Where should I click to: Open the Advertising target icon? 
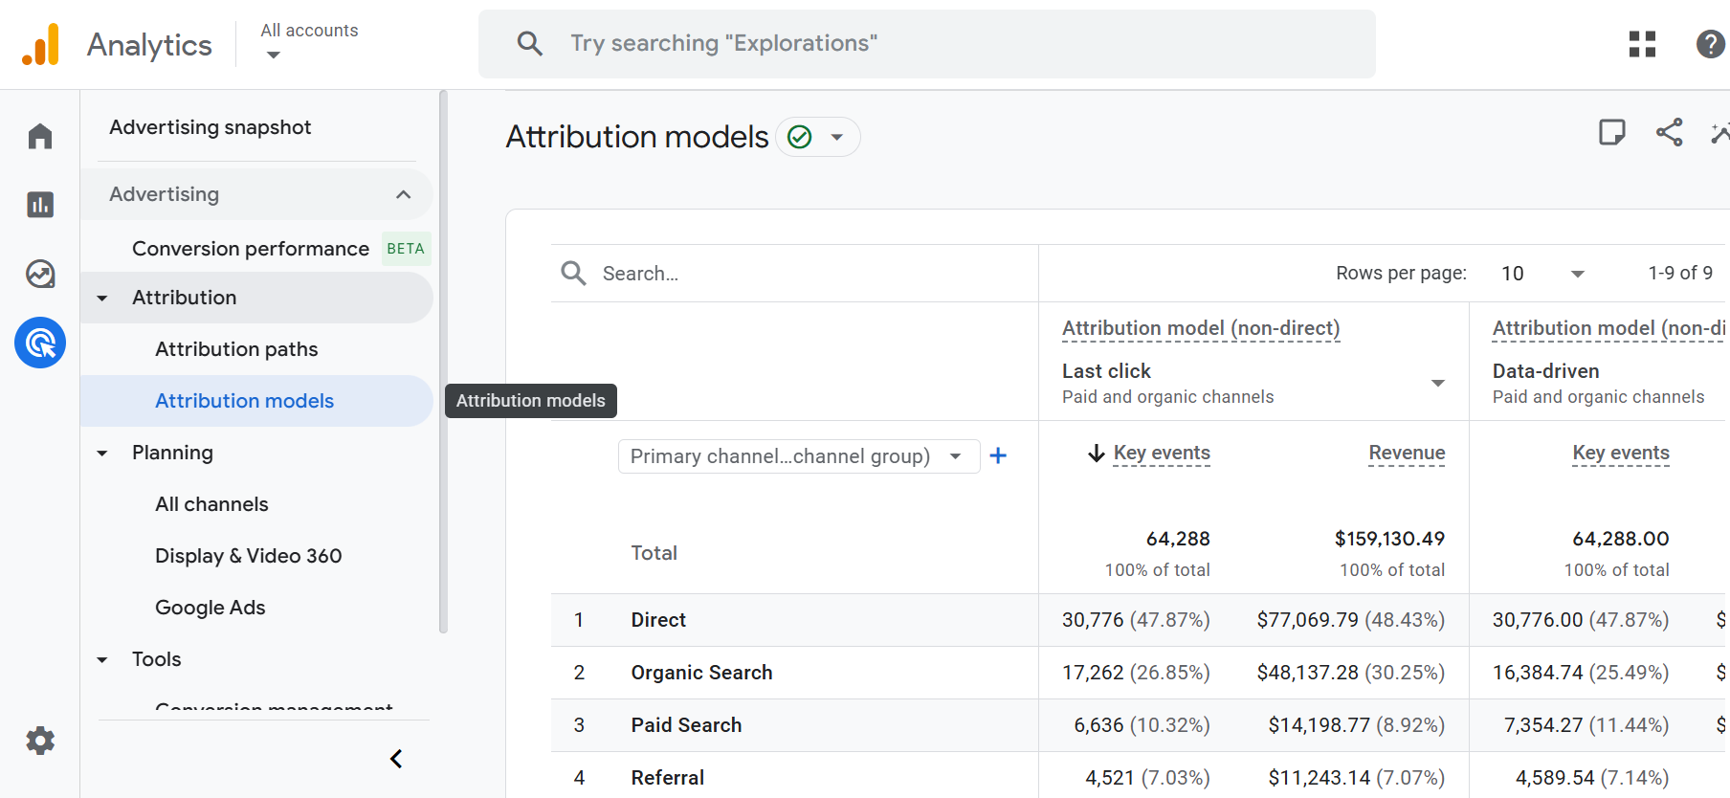[40, 343]
